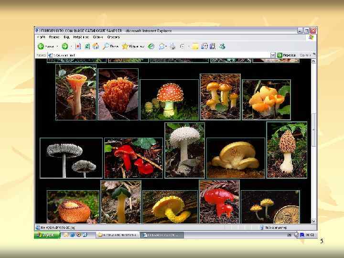The image size is (344, 258).
Task: Click the third round quick launch icon
Action: point(79,235)
